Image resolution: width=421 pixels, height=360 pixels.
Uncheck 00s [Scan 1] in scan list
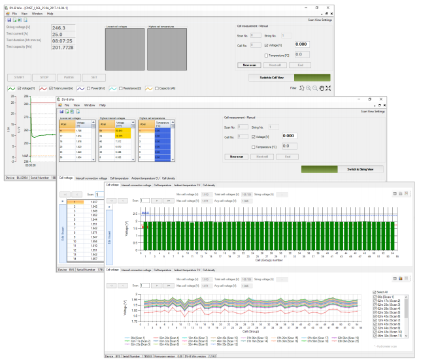tap(375, 297)
